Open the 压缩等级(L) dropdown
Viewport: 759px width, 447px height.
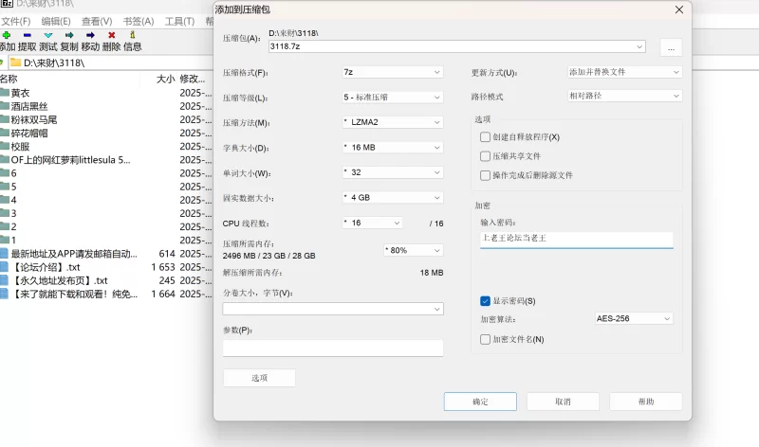(393, 98)
